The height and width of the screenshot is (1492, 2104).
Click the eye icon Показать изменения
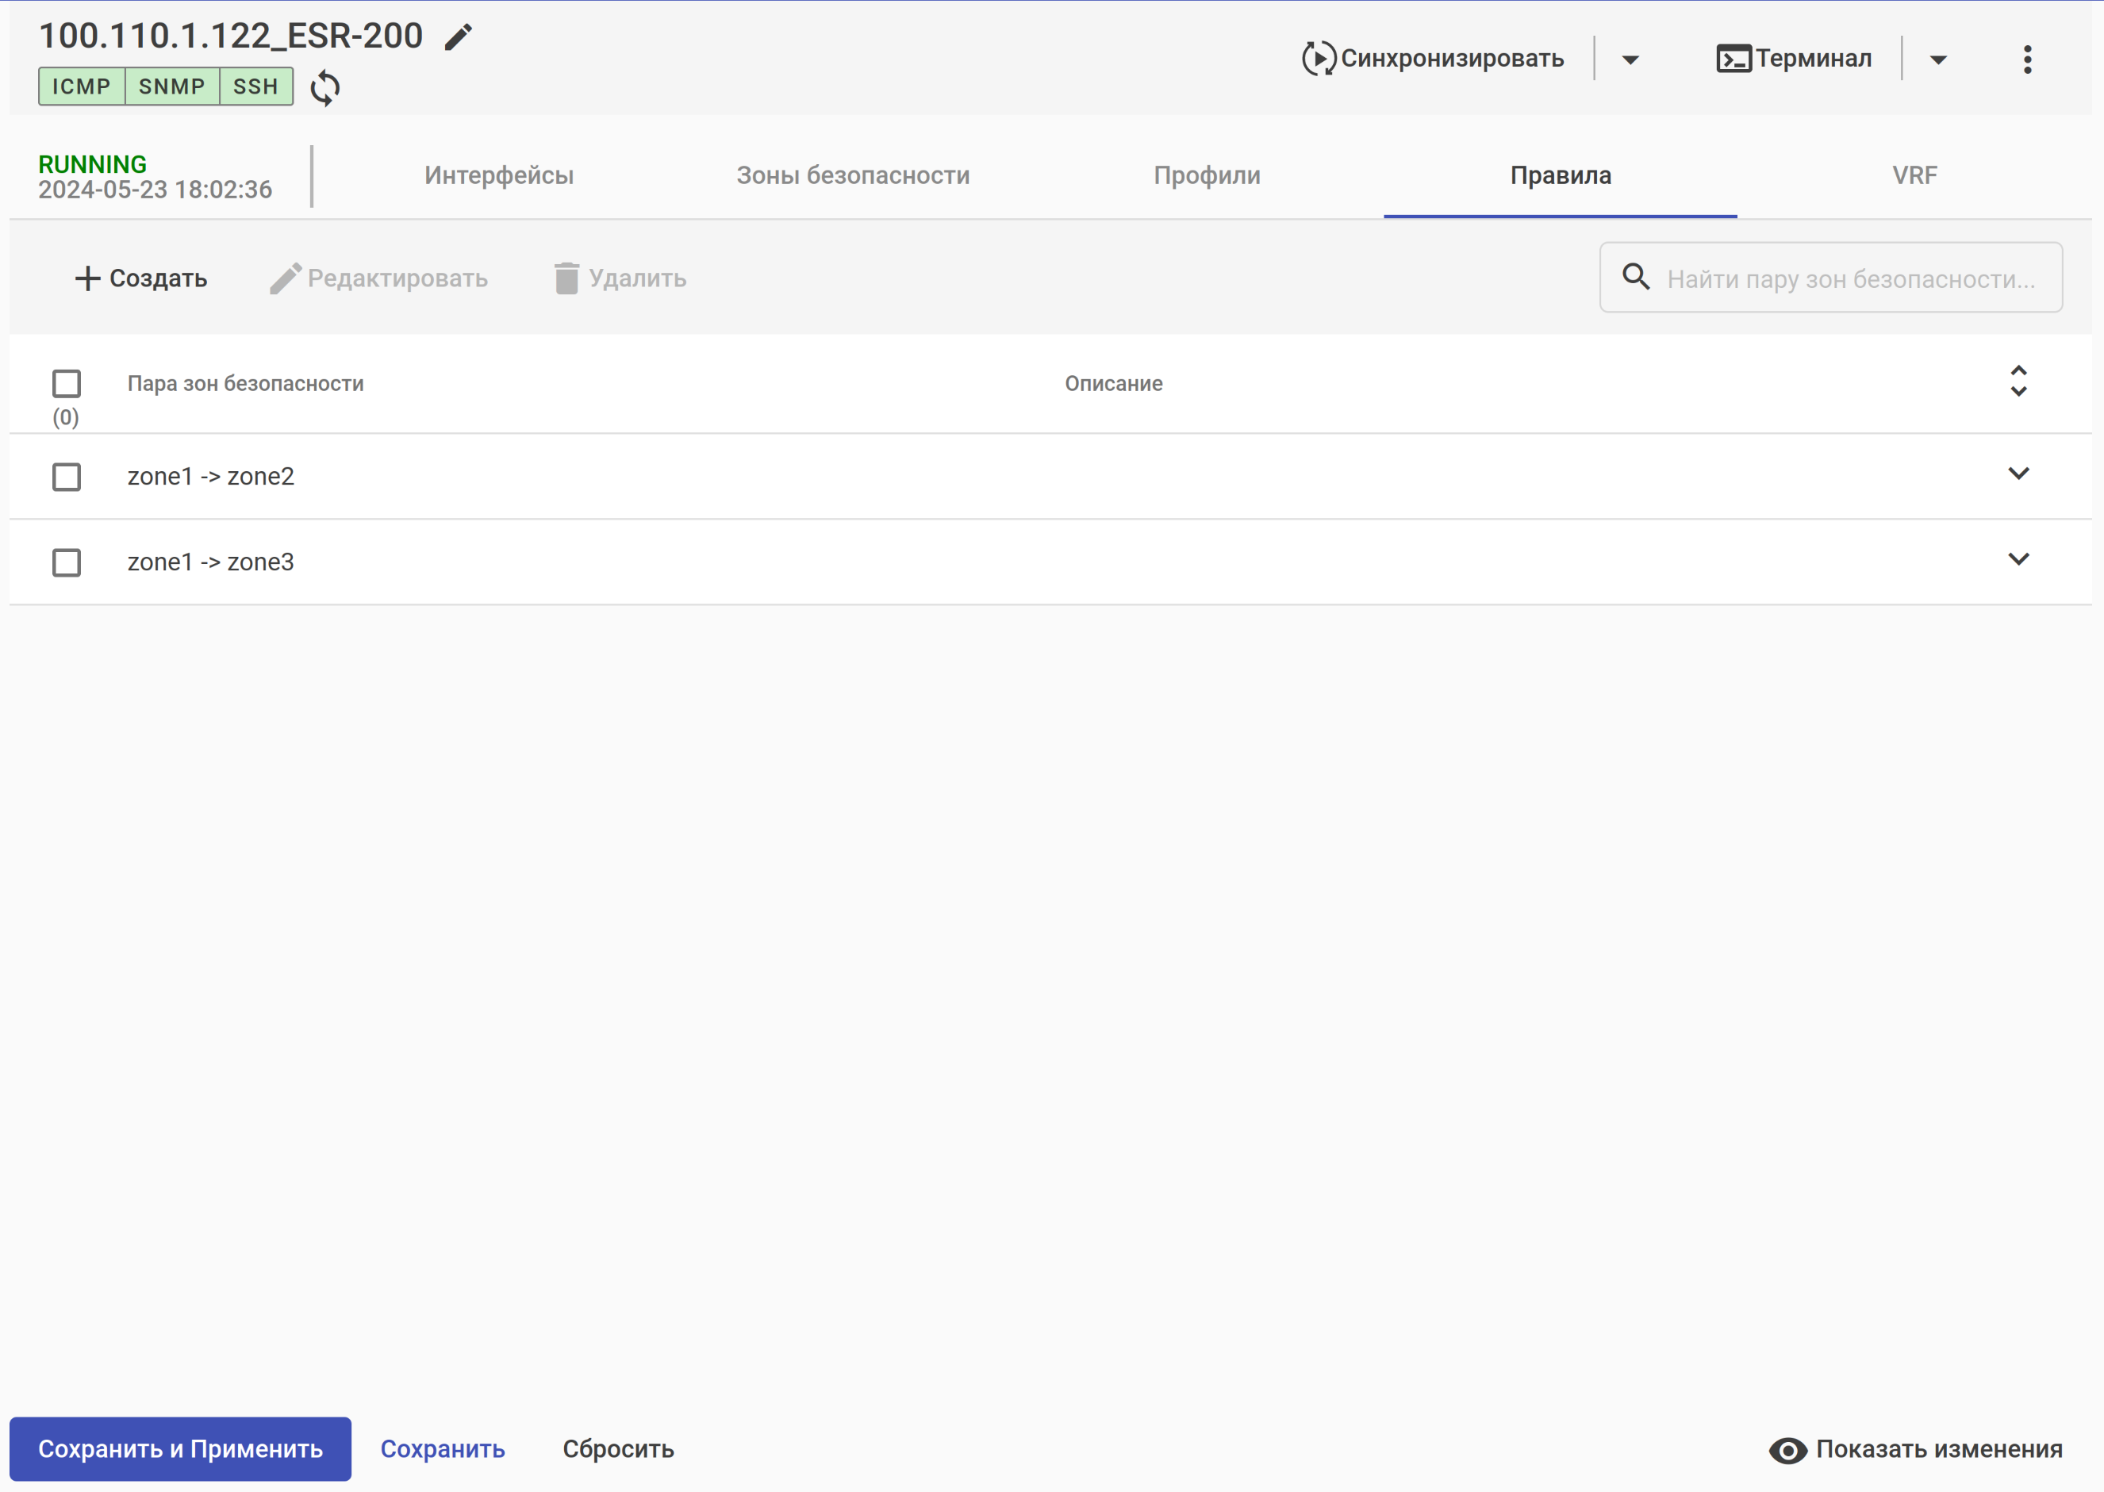coord(1787,1450)
